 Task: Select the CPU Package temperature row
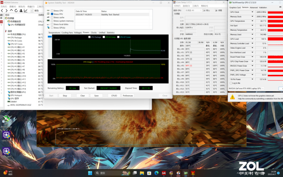17,37
